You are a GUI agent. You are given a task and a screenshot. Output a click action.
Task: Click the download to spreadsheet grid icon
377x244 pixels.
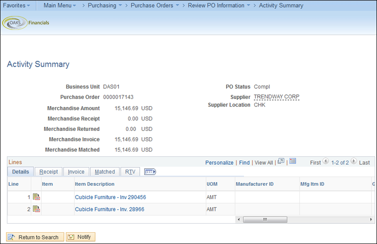[x=293, y=161]
